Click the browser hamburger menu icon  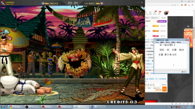click(192, 5)
